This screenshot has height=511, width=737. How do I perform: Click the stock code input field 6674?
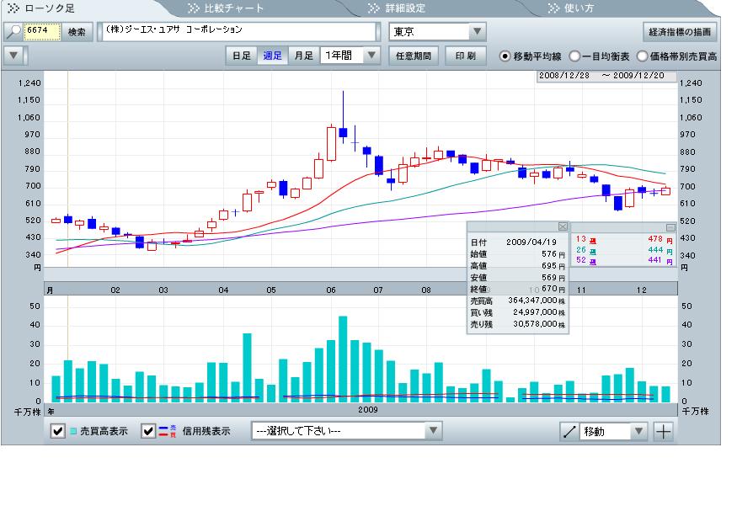[41, 32]
